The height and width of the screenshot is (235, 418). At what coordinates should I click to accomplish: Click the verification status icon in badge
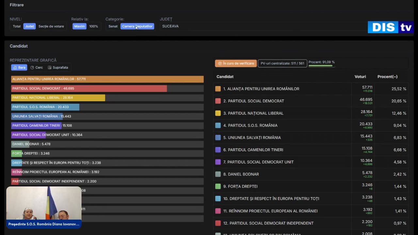220,63
